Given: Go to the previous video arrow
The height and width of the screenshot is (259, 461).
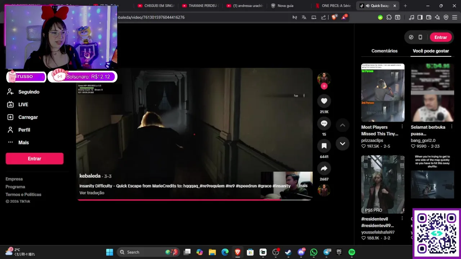Looking at the screenshot, I should [x=343, y=125].
